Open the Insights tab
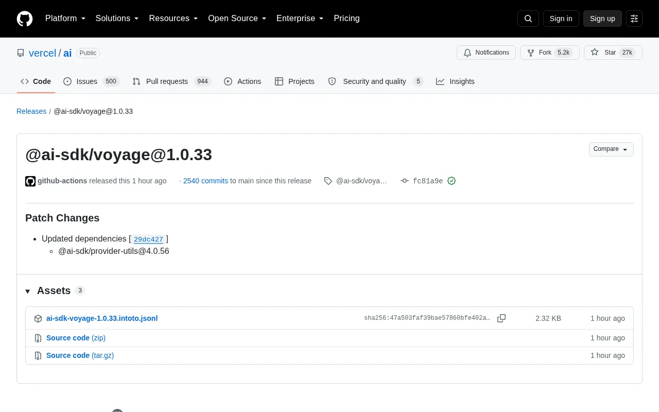659x412 pixels. [455, 81]
